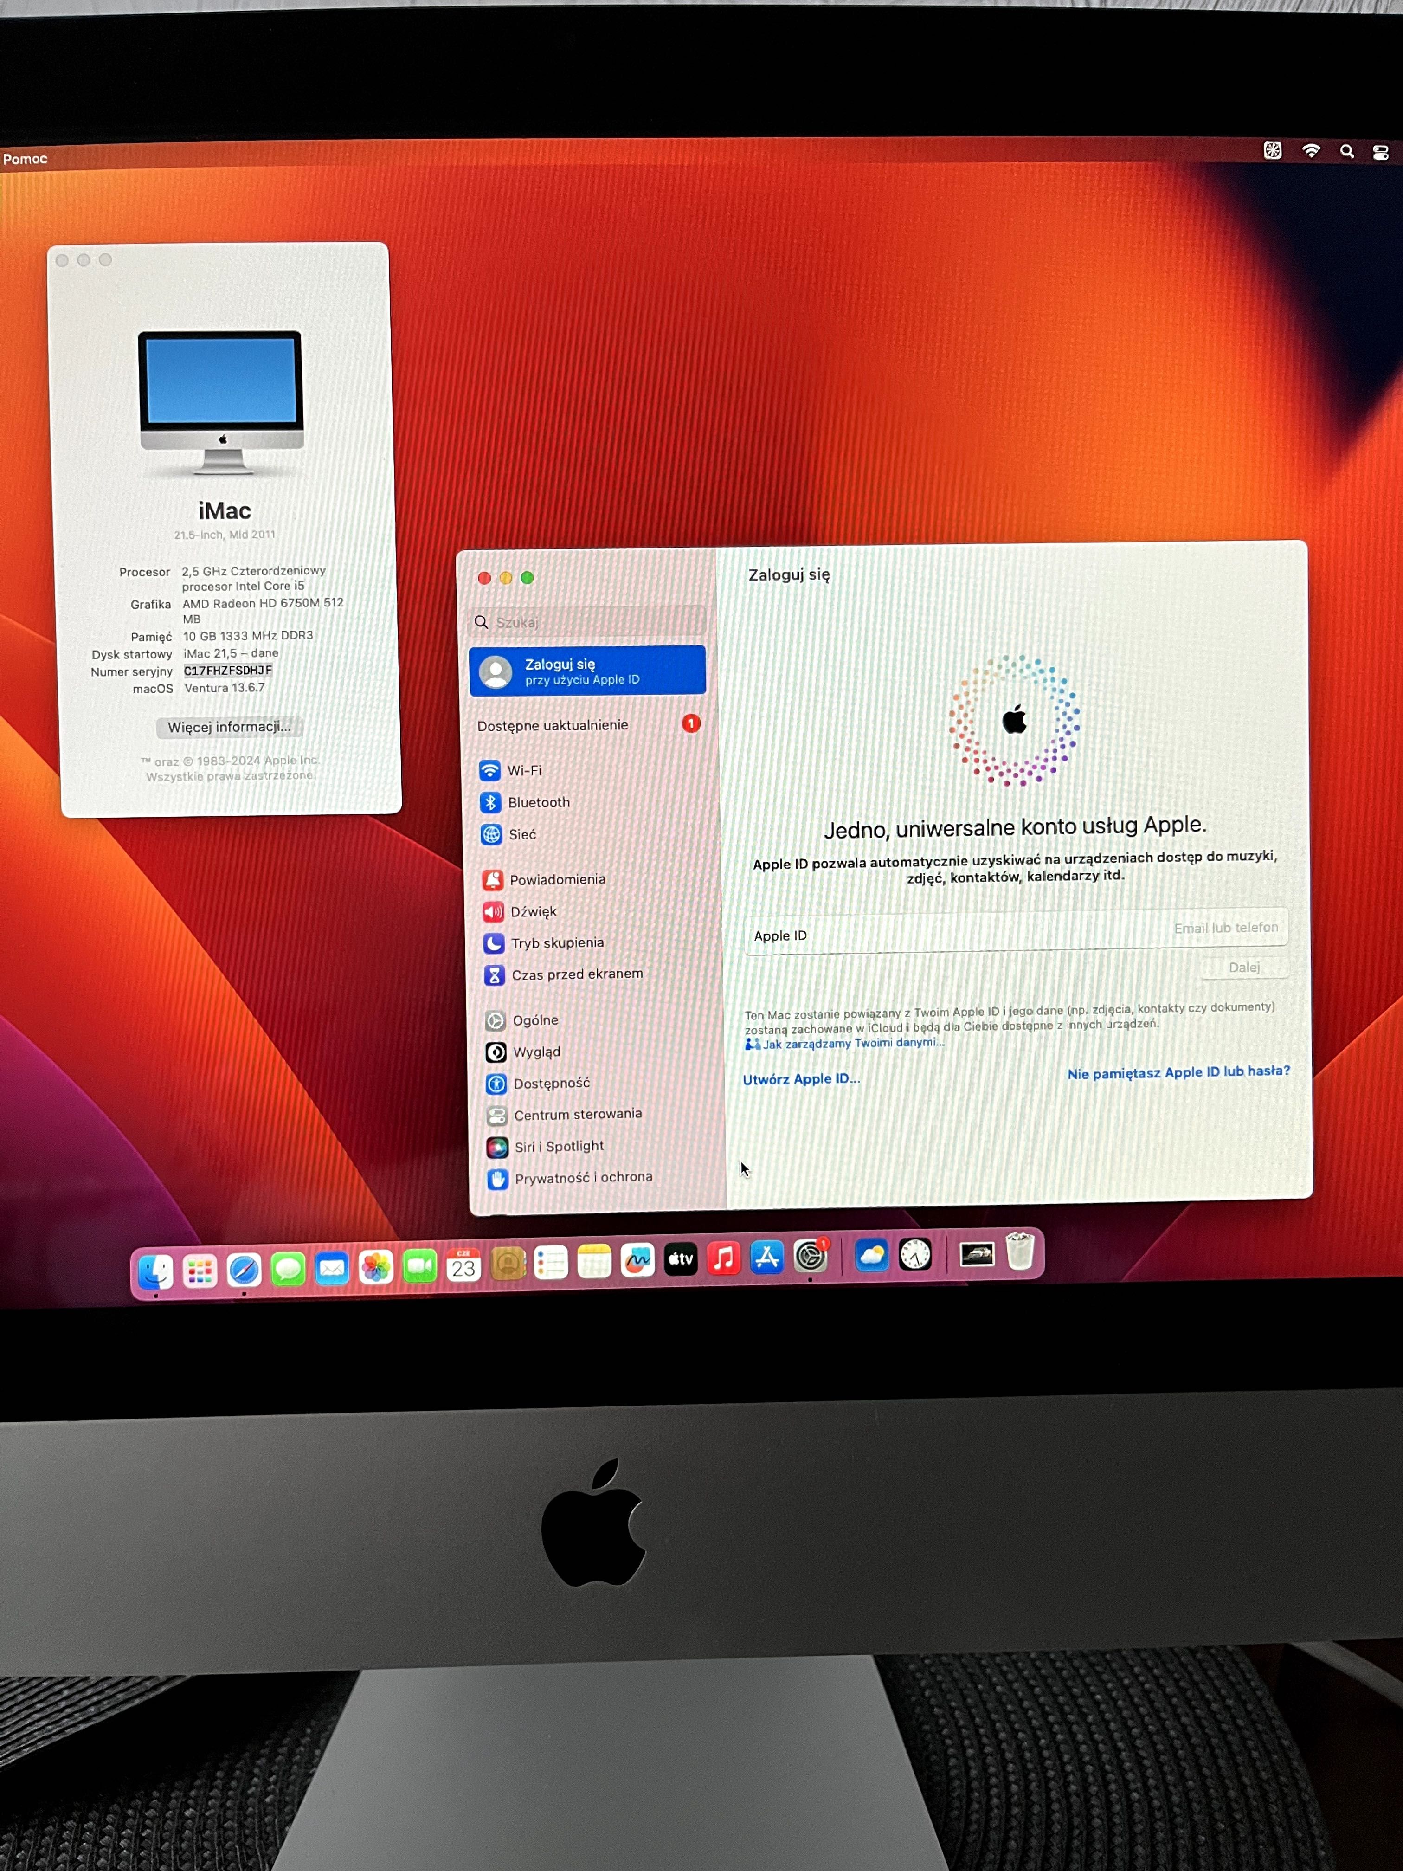The height and width of the screenshot is (1871, 1403).
Task: Click the 10 GB 1333 MHz DDR3 text
Action: coord(248,635)
